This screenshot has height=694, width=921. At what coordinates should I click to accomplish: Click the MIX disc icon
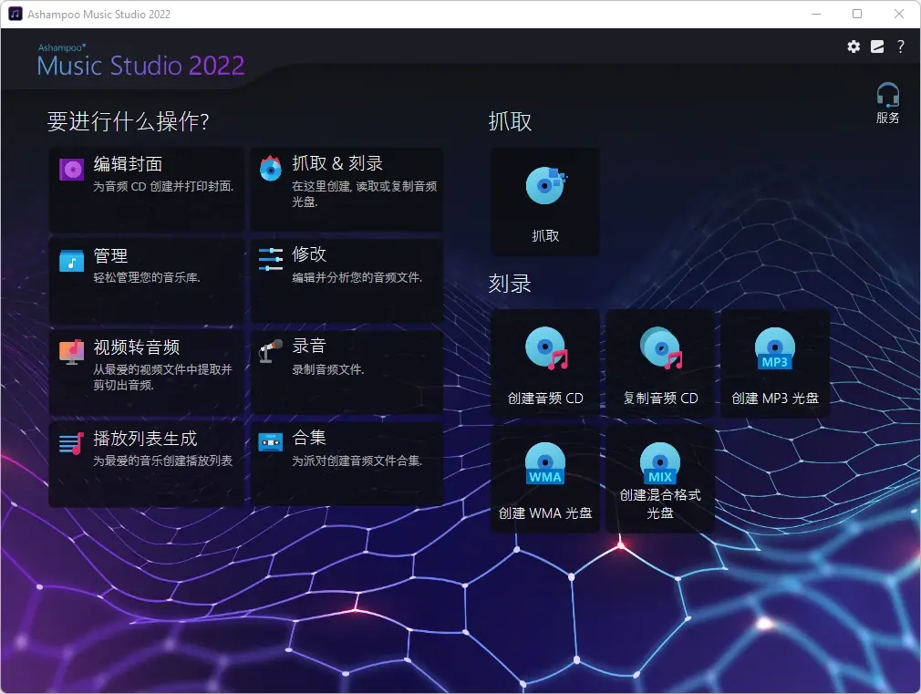(660, 463)
